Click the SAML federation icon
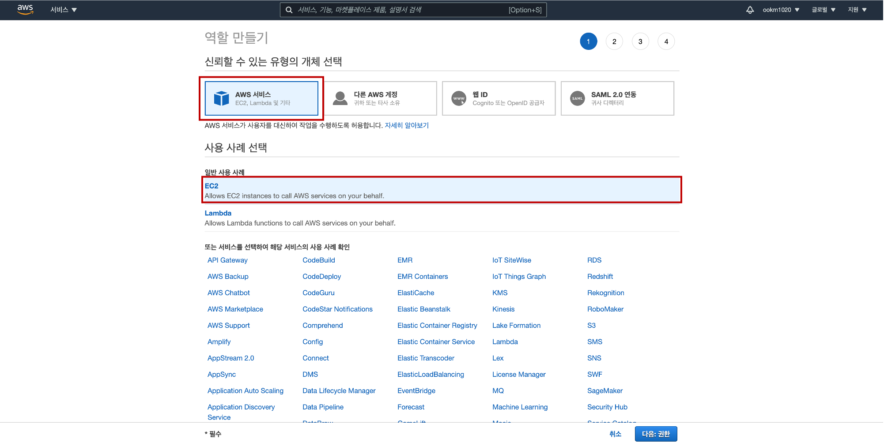 (577, 98)
